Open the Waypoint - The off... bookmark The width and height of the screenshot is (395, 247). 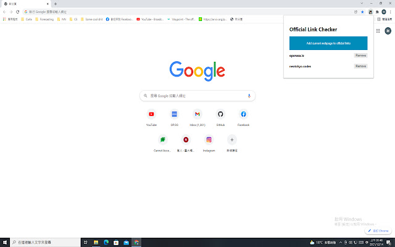tap(181, 19)
